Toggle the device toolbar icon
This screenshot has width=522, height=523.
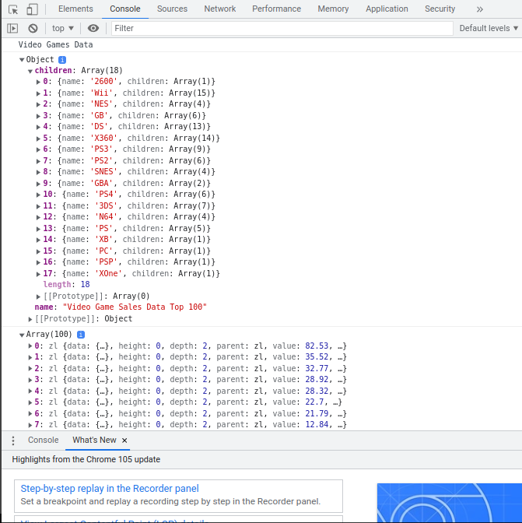(x=32, y=9)
